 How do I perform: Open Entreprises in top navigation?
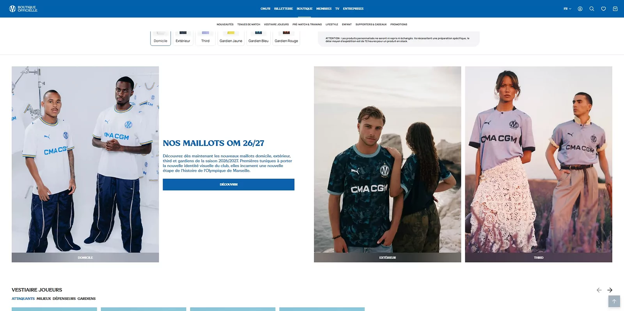[353, 9]
